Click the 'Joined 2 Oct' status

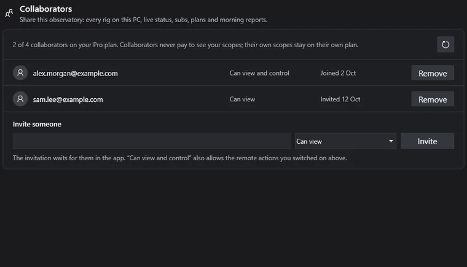[x=338, y=73]
